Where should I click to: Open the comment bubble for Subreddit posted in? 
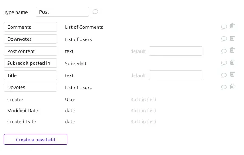point(224,63)
